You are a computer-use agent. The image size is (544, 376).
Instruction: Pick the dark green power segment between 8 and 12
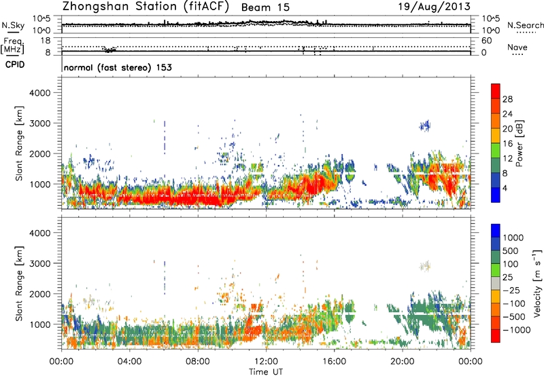click(x=496, y=166)
